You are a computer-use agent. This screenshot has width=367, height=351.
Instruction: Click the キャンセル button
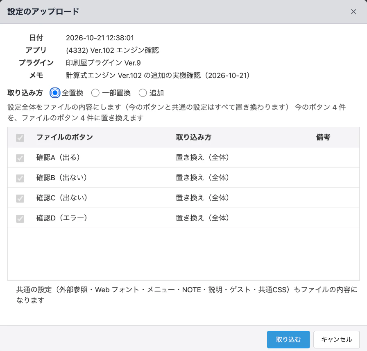[x=336, y=339]
